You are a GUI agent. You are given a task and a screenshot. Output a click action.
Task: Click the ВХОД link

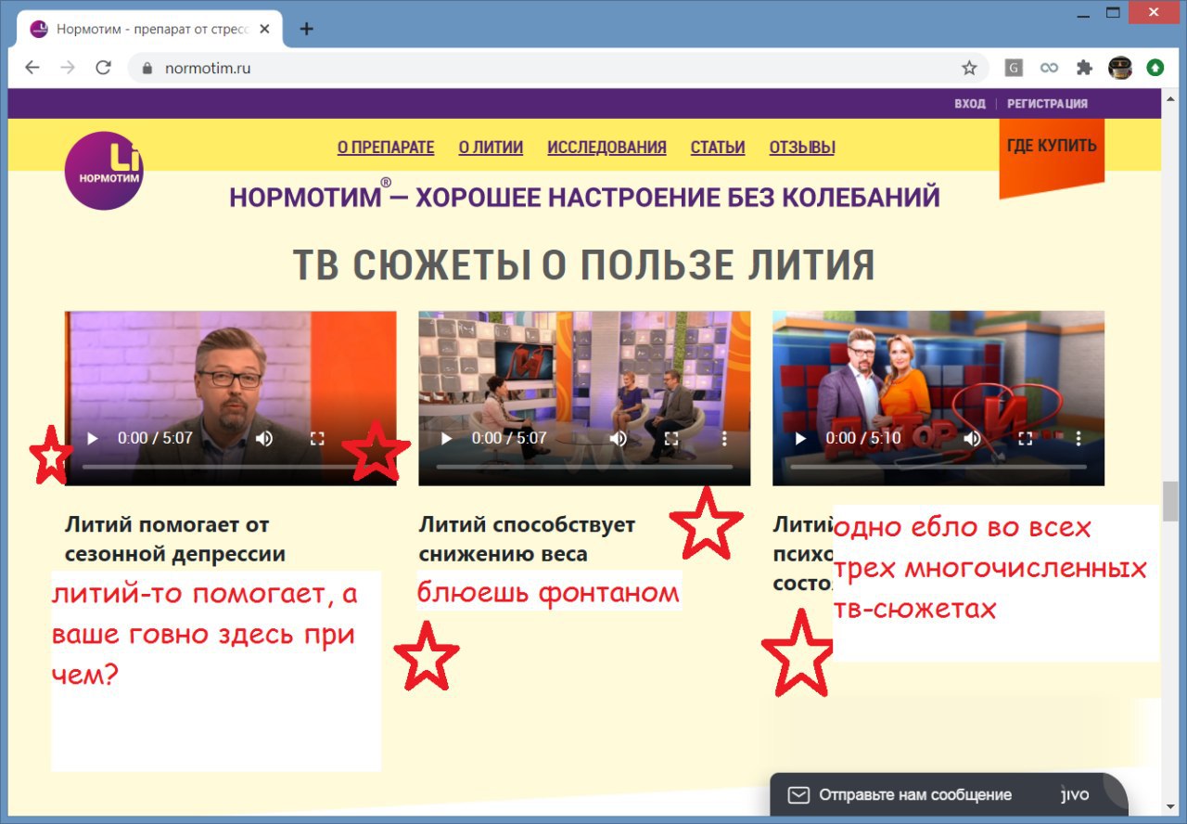970,103
